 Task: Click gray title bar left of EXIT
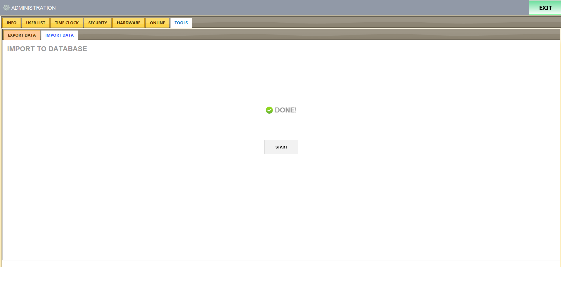(293, 8)
